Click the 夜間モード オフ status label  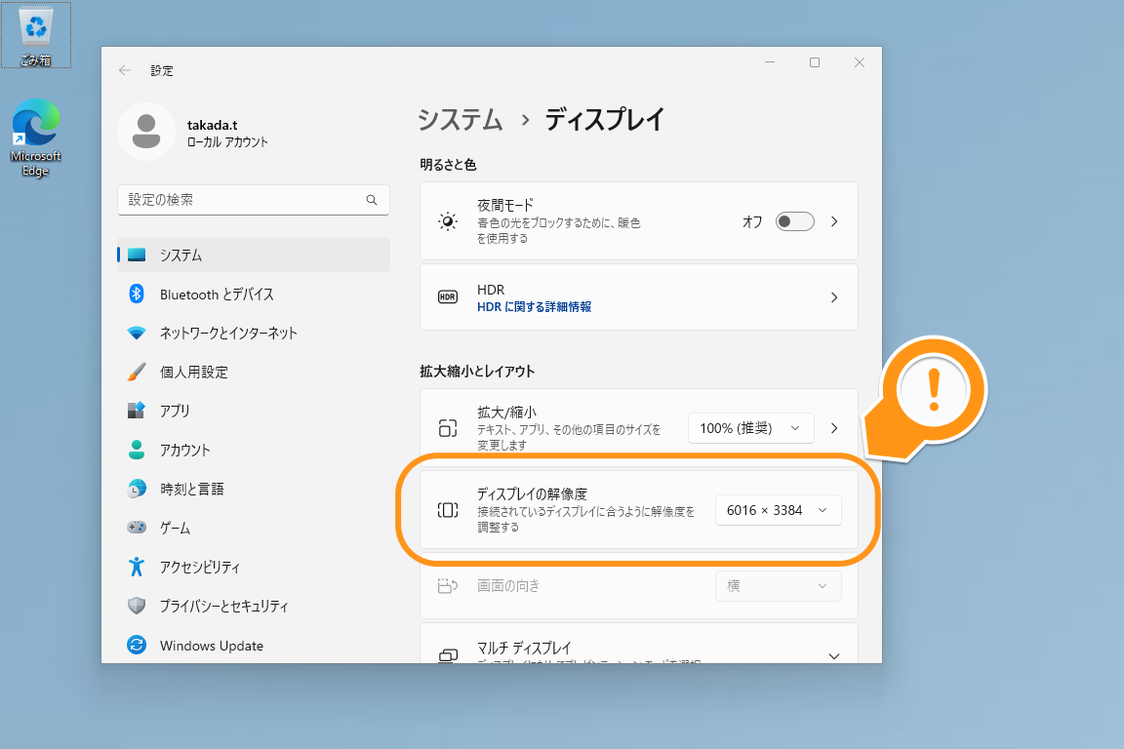point(752,221)
